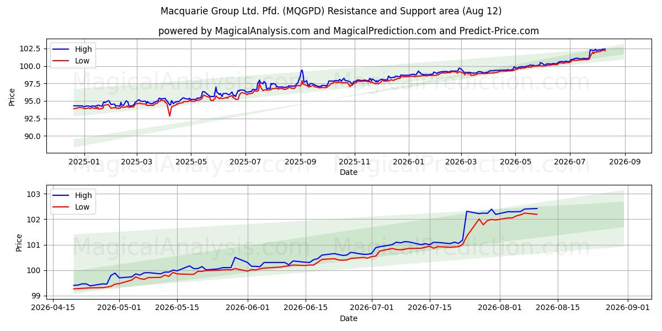The width and height of the screenshot is (662, 331).
Task: Click the 92.5 y-axis label of the top chart
Action: coord(31,119)
